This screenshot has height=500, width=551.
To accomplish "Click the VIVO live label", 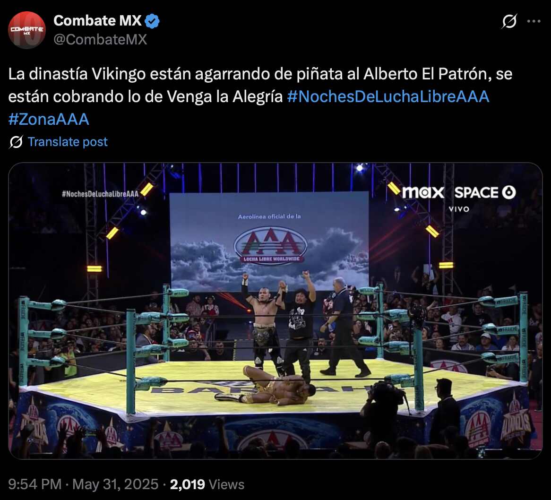I will tap(459, 209).
